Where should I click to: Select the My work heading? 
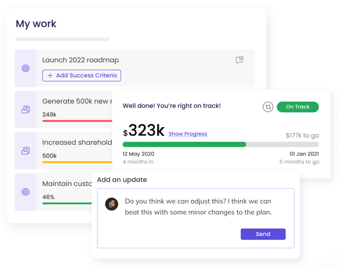point(36,24)
